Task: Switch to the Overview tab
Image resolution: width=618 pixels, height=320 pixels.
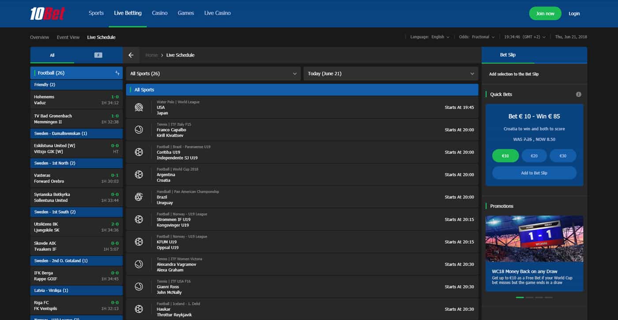Action: (x=40, y=38)
